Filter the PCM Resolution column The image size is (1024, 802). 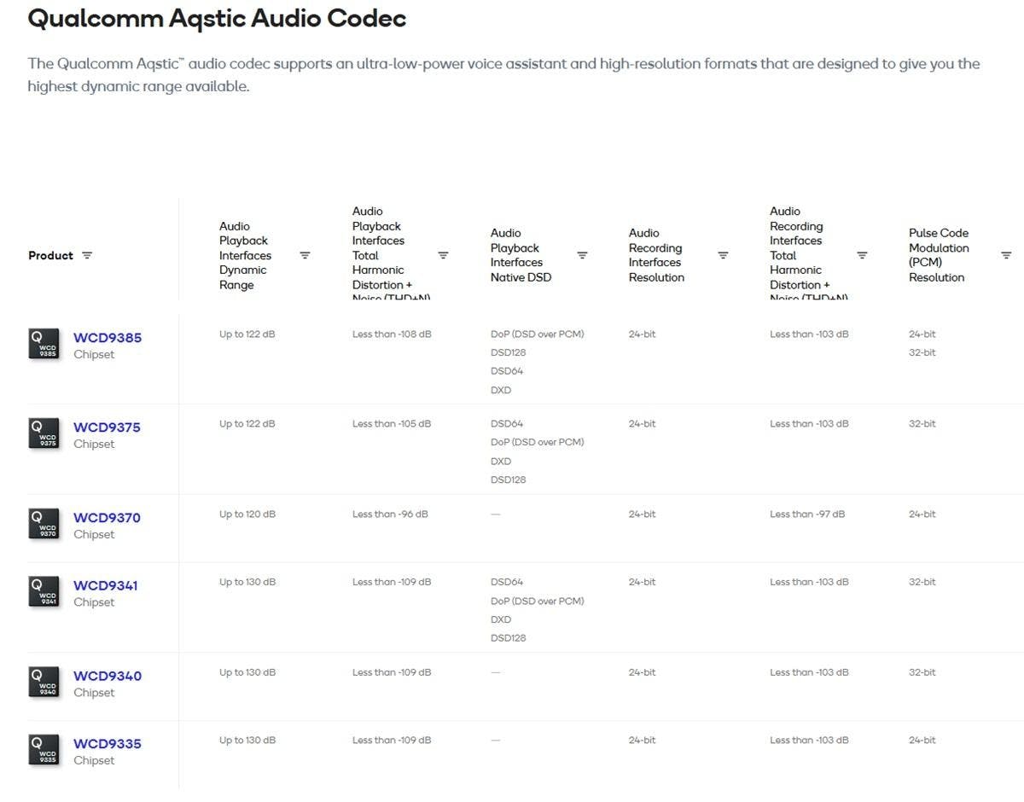[1006, 255]
